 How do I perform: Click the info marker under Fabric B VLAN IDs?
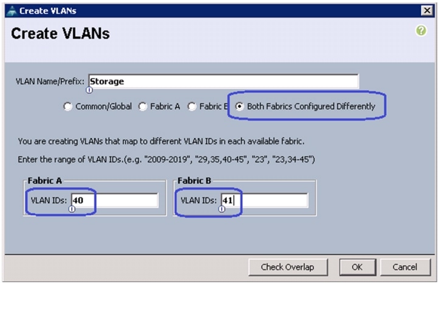pyautogui.click(x=221, y=209)
